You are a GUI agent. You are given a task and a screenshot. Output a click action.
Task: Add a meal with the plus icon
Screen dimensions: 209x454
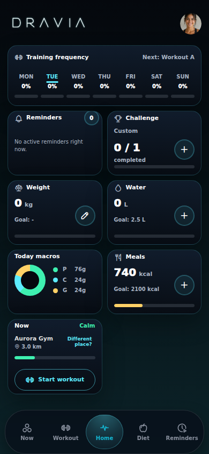184,285
